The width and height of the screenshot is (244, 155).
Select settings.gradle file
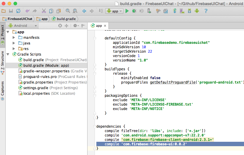coord(48,88)
